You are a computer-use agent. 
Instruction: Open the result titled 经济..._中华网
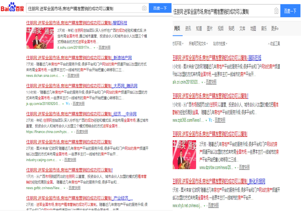(81, 114)
